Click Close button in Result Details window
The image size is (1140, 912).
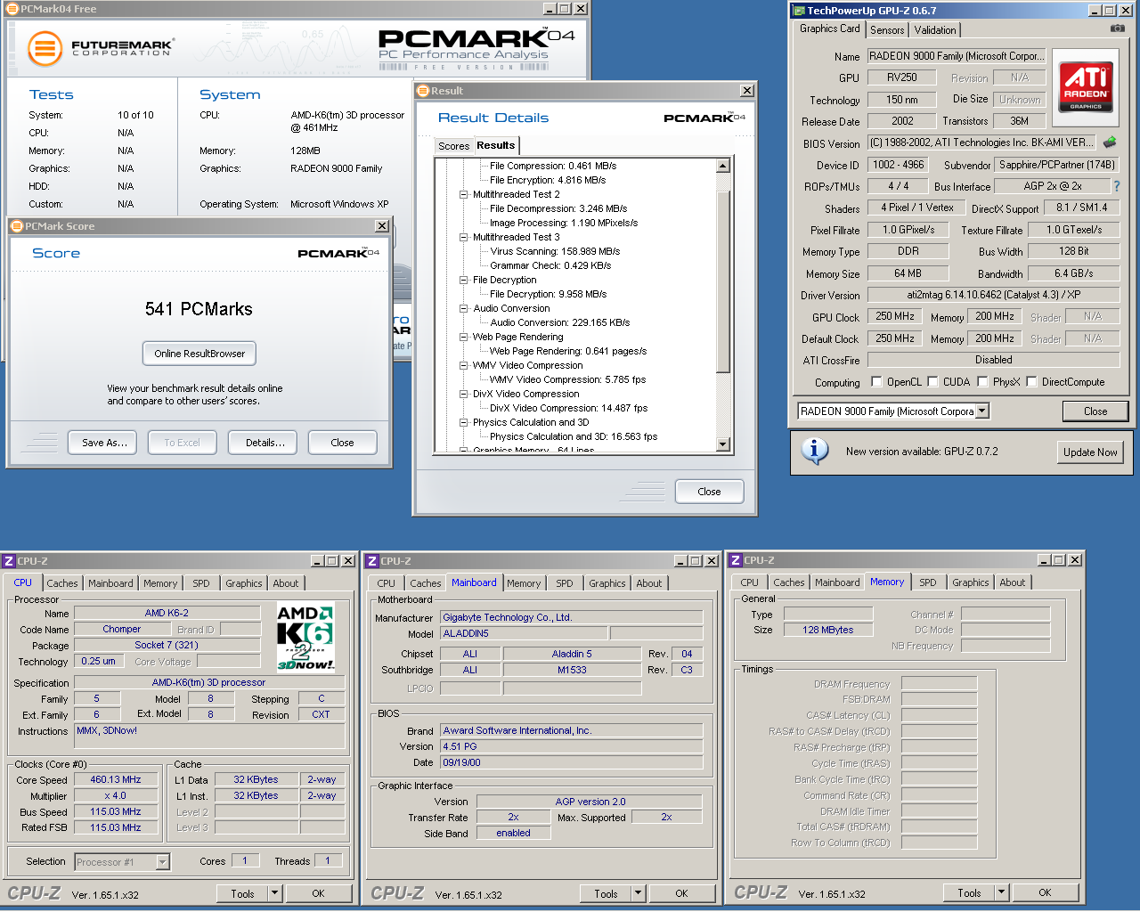coord(709,492)
